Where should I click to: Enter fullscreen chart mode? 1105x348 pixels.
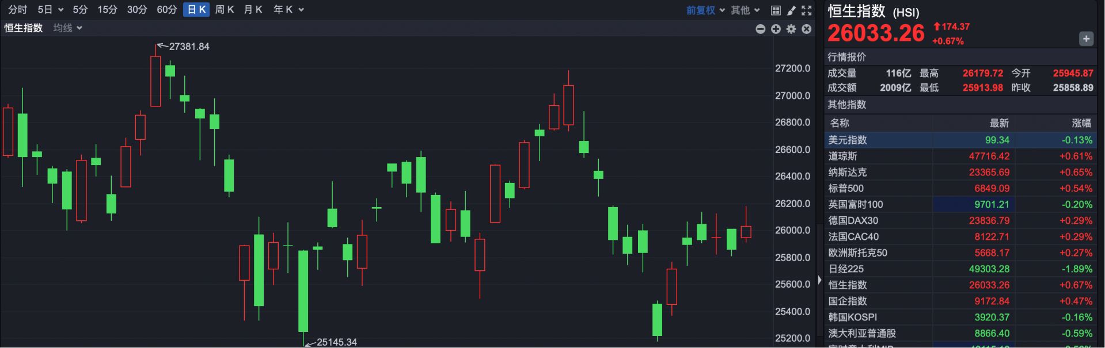[x=807, y=10]
